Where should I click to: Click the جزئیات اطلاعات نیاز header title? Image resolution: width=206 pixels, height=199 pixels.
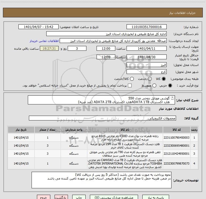coord(182,13)
